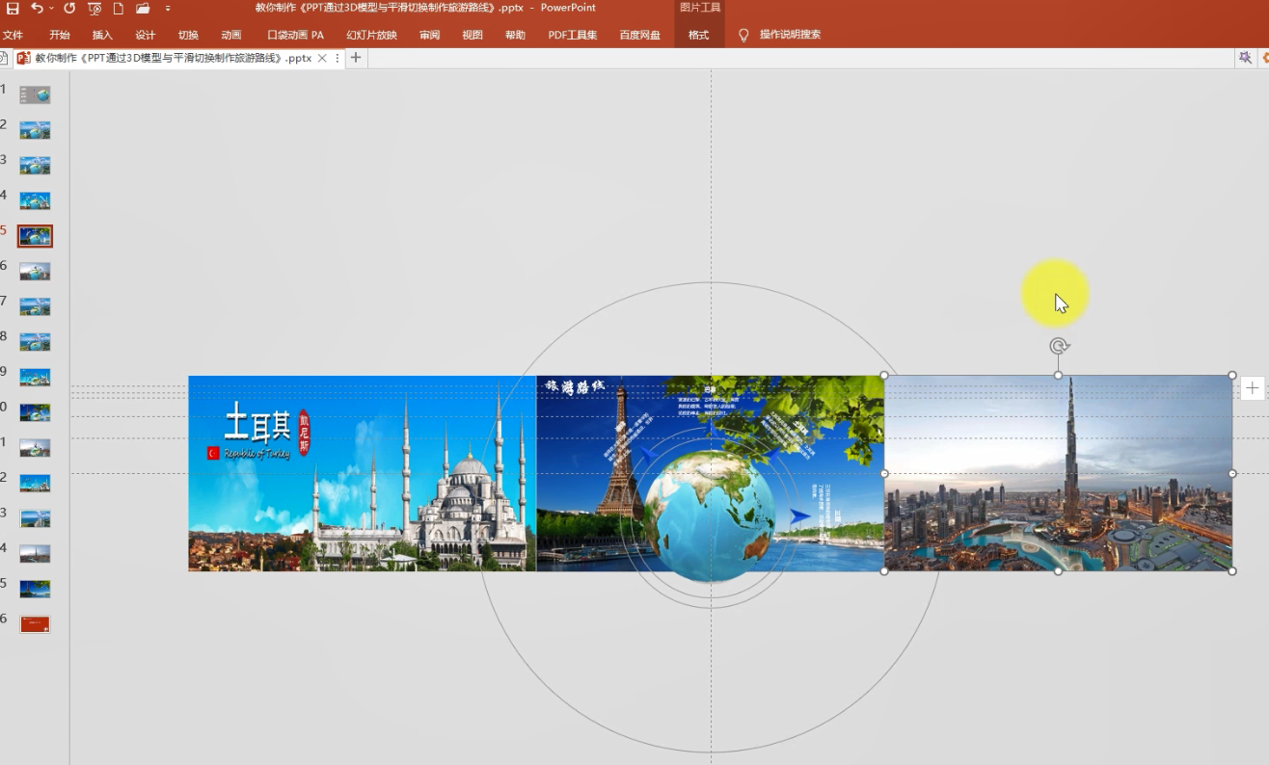This screenshot has height=765, width=1269.
Task: Switch to the 视图 tab
Action: 472,35
